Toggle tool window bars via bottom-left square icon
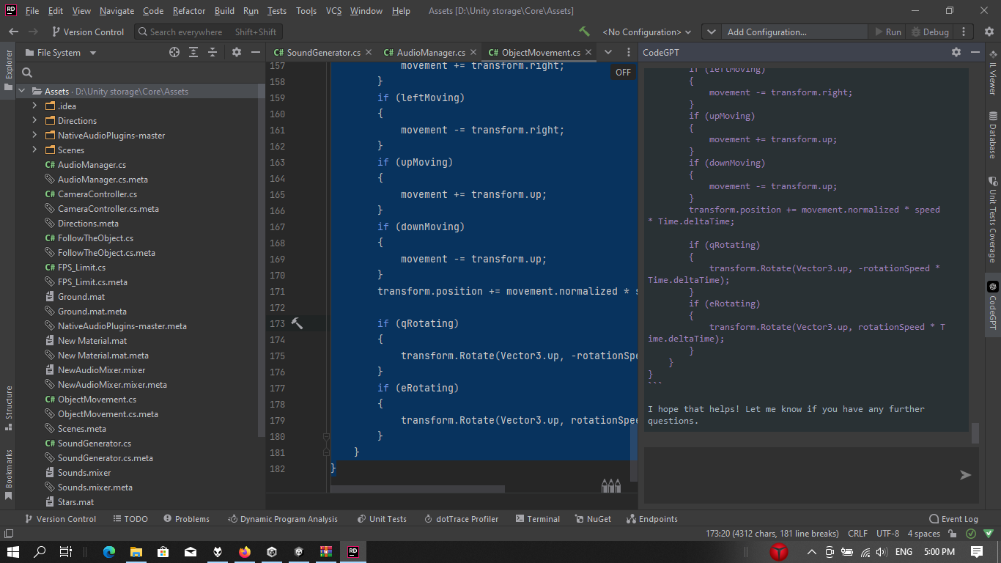 (x=9, y=534)
